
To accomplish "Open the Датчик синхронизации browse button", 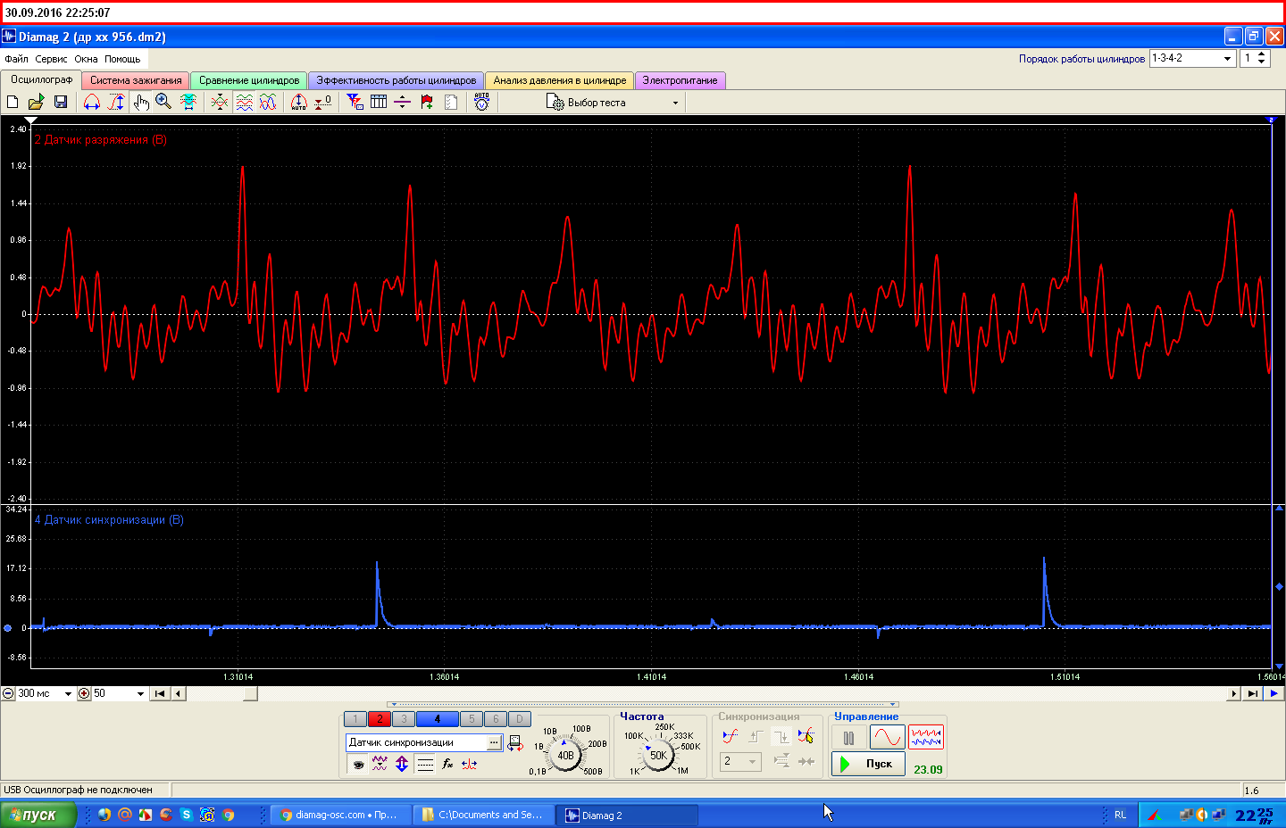I will tap(494, 742).
